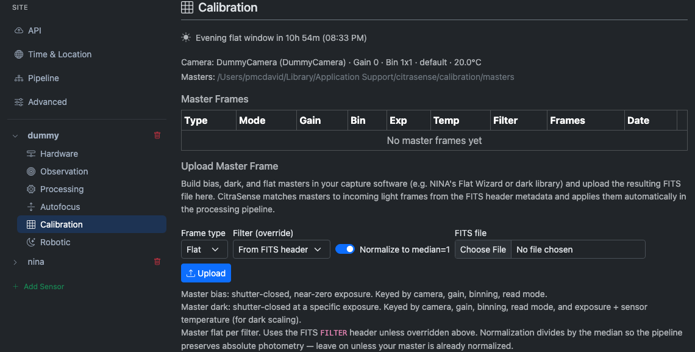Collapse the dummy sensor tree
695x352 pixels.
point(15,135)
